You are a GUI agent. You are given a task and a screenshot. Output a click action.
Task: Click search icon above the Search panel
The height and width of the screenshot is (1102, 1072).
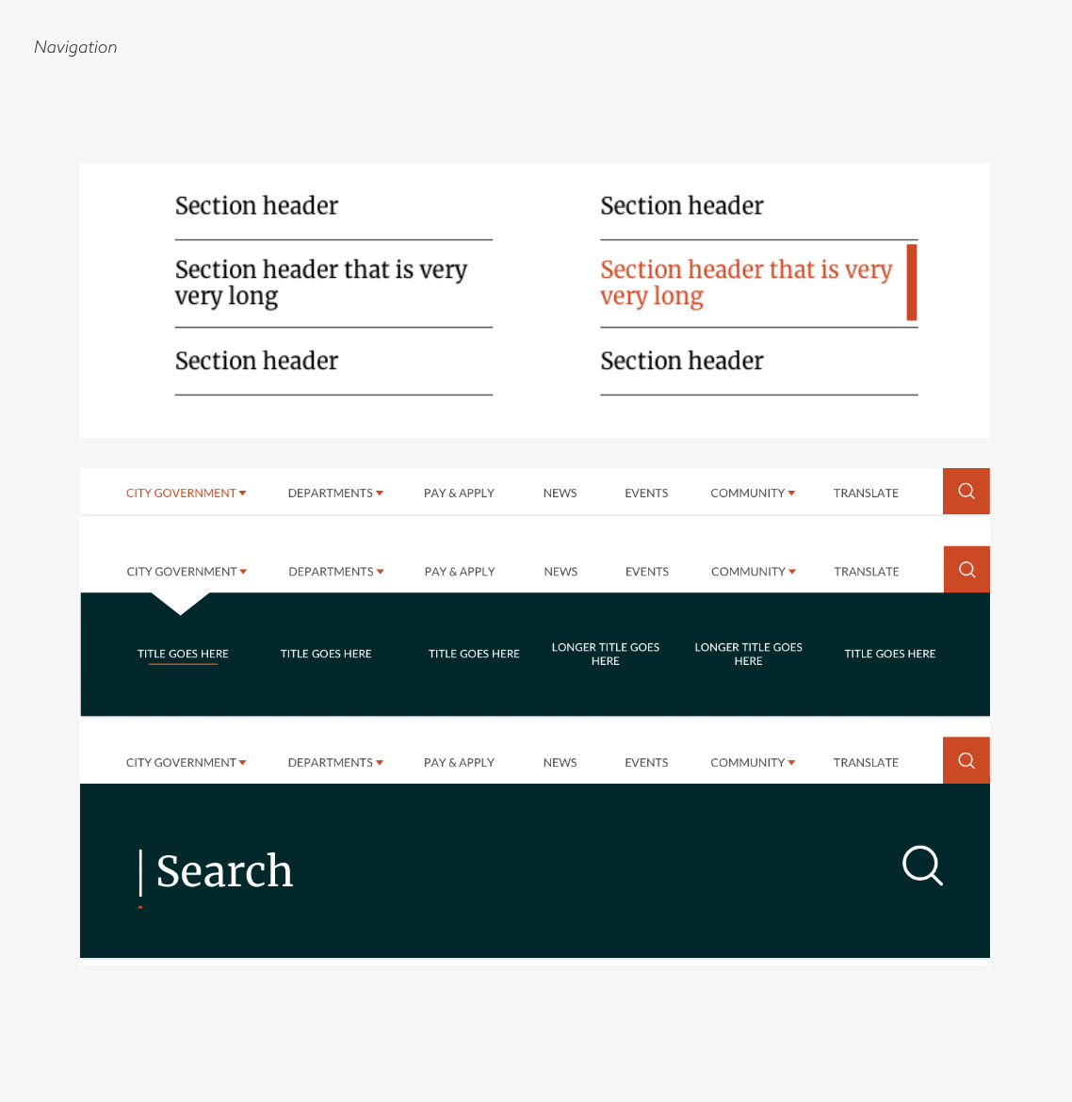[966, 760]
